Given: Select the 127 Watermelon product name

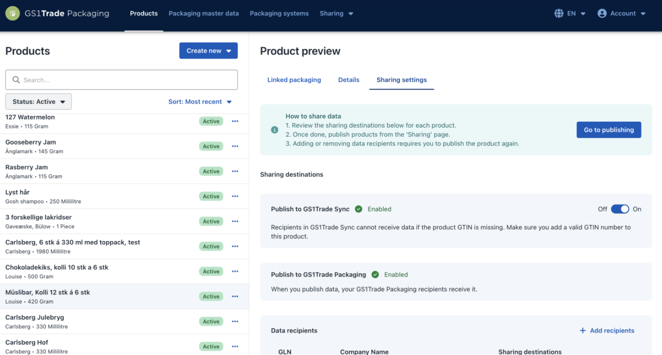Looking at the screenshot, I should point(30,117).
